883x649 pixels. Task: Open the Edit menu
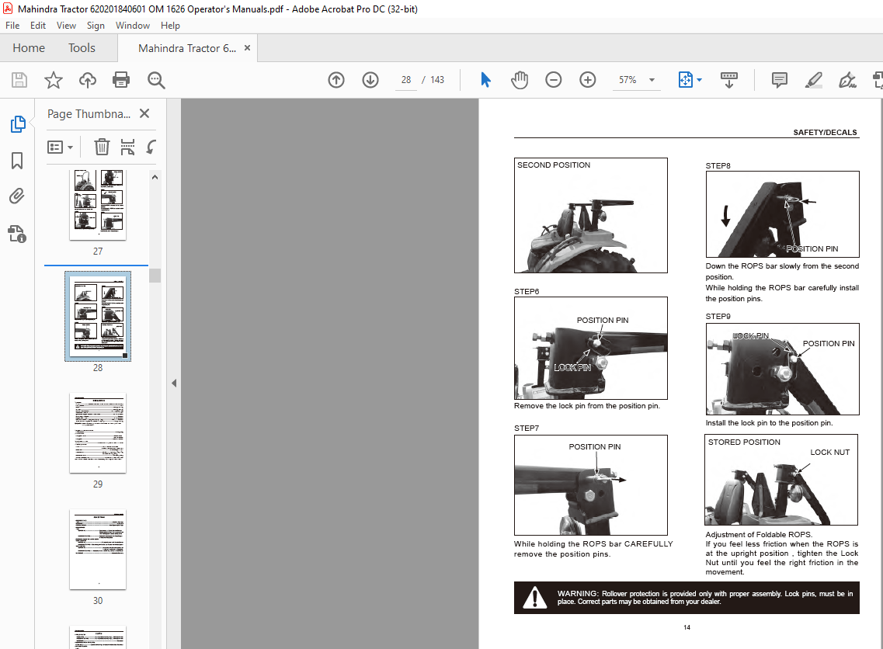click(38, 26)
